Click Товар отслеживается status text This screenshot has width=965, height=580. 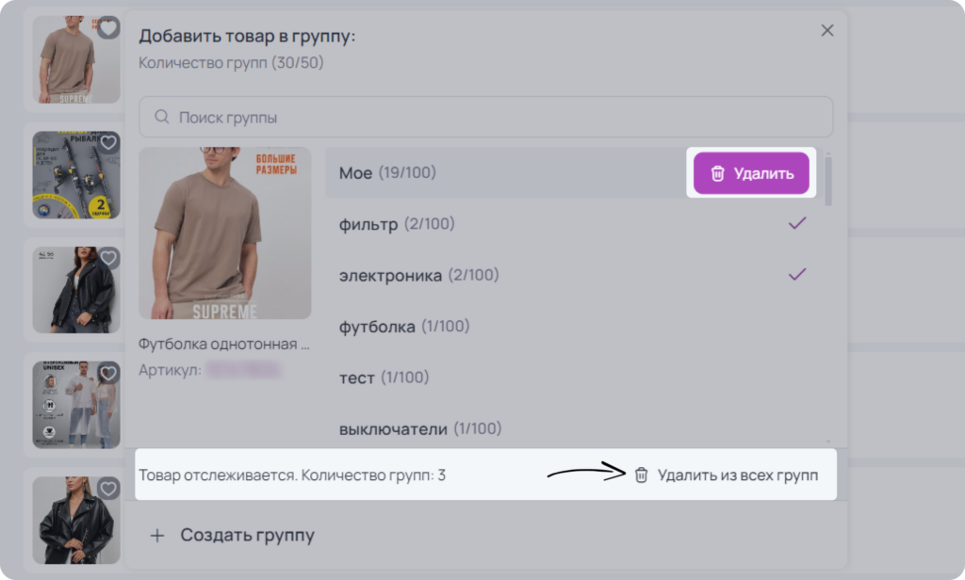coord(292,475)
